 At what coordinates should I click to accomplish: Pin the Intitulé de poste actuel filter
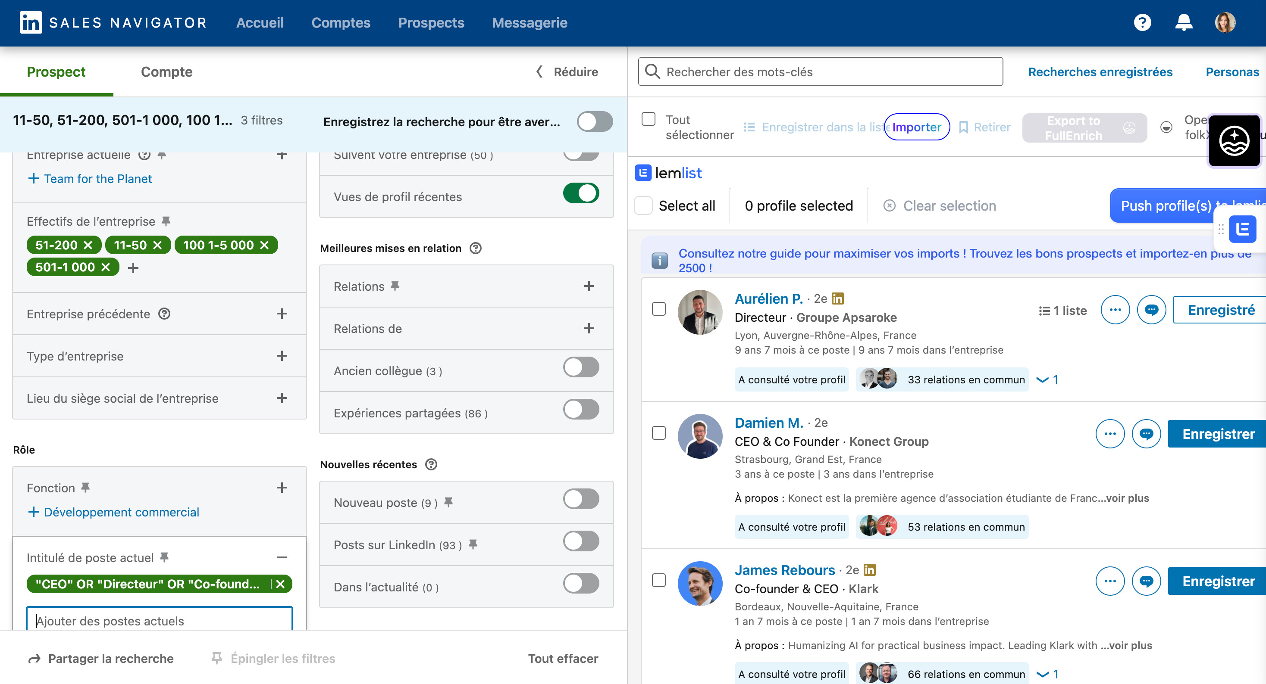(x=164, y=557)
